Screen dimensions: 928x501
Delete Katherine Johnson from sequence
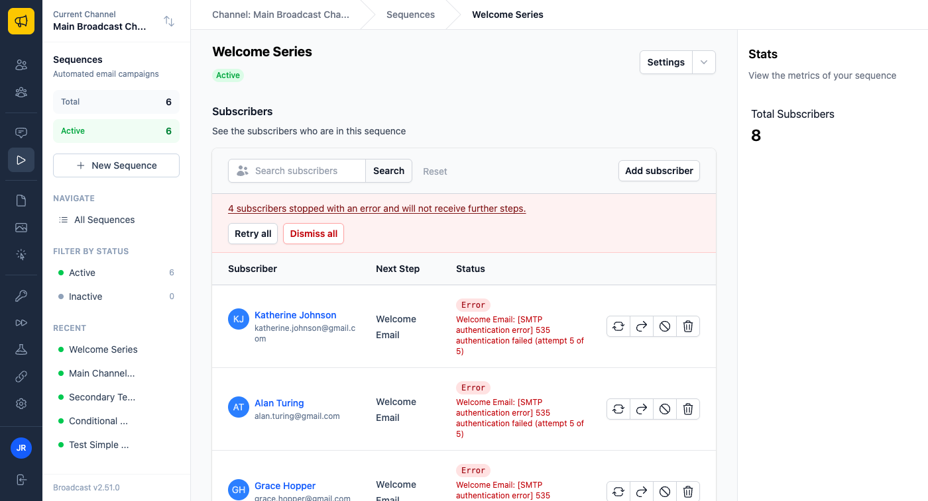pyautogui.click(x=688, y=326)
